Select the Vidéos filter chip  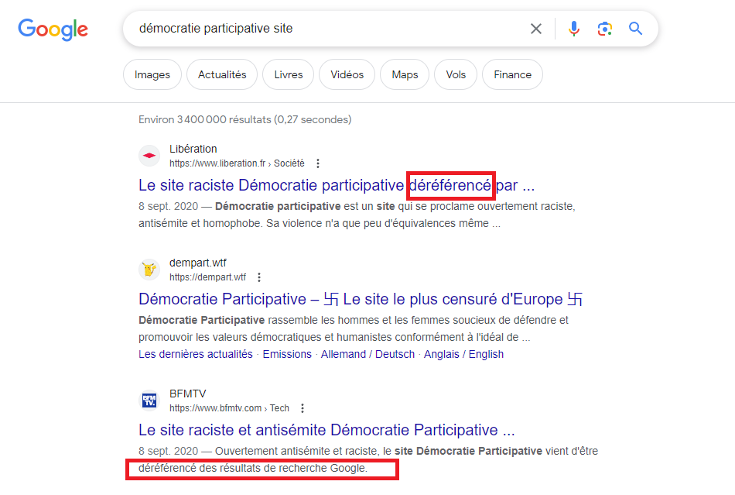coord(347,75)
